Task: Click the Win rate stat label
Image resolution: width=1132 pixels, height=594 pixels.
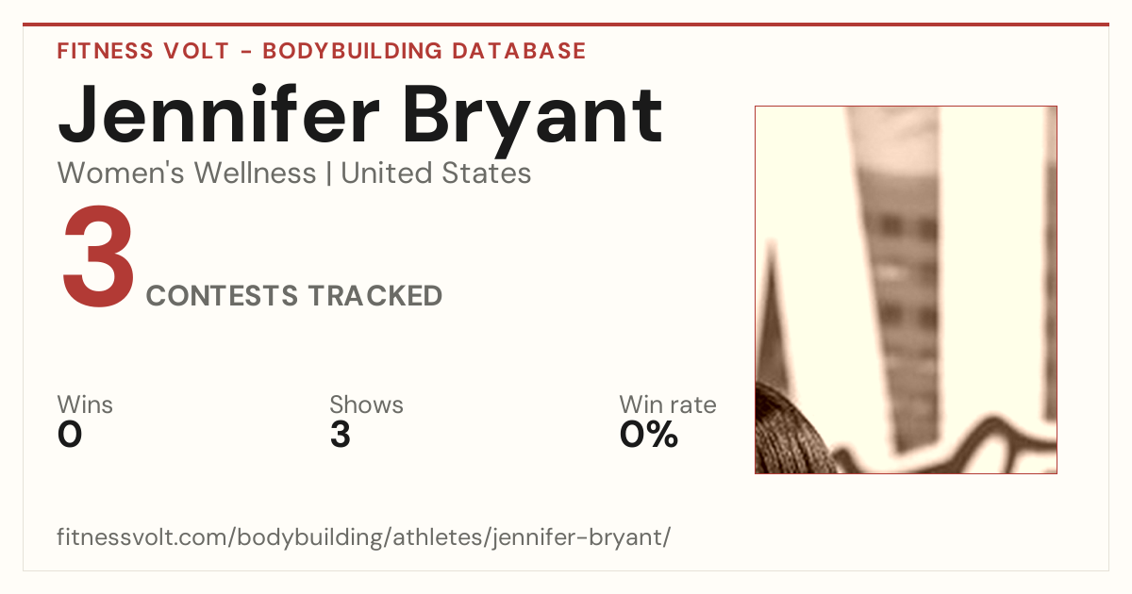Action: pos(667,405)
